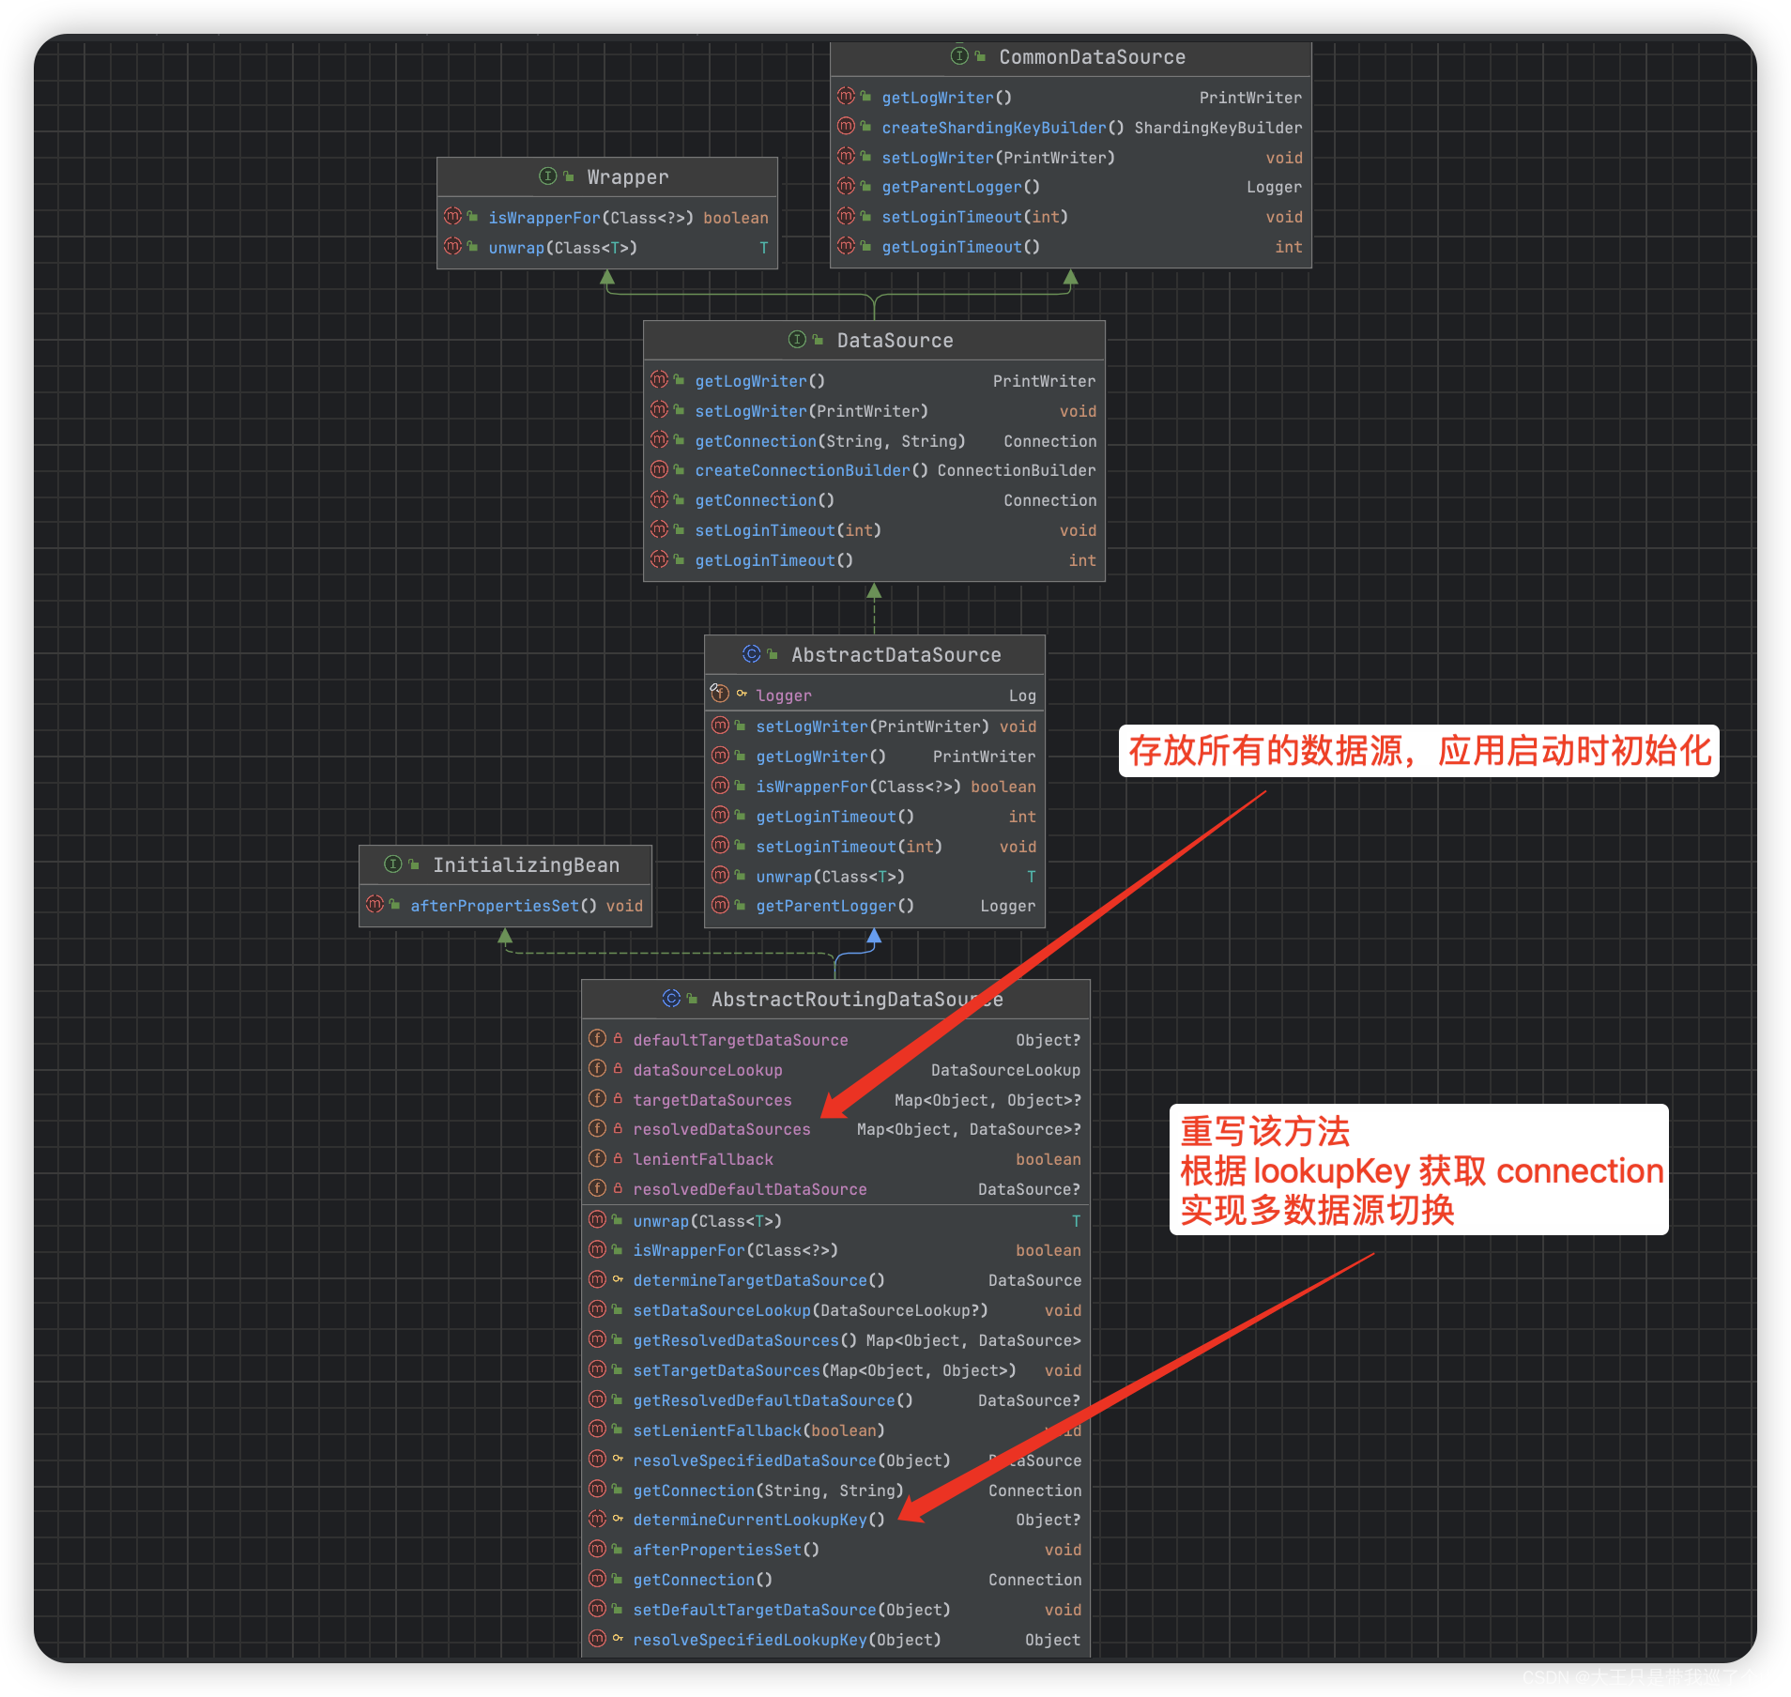Image resolution: width=1791 pixels, height=1697 pixels.
Task: Select the AbstractDataSource node title
Action: point(895,655)
